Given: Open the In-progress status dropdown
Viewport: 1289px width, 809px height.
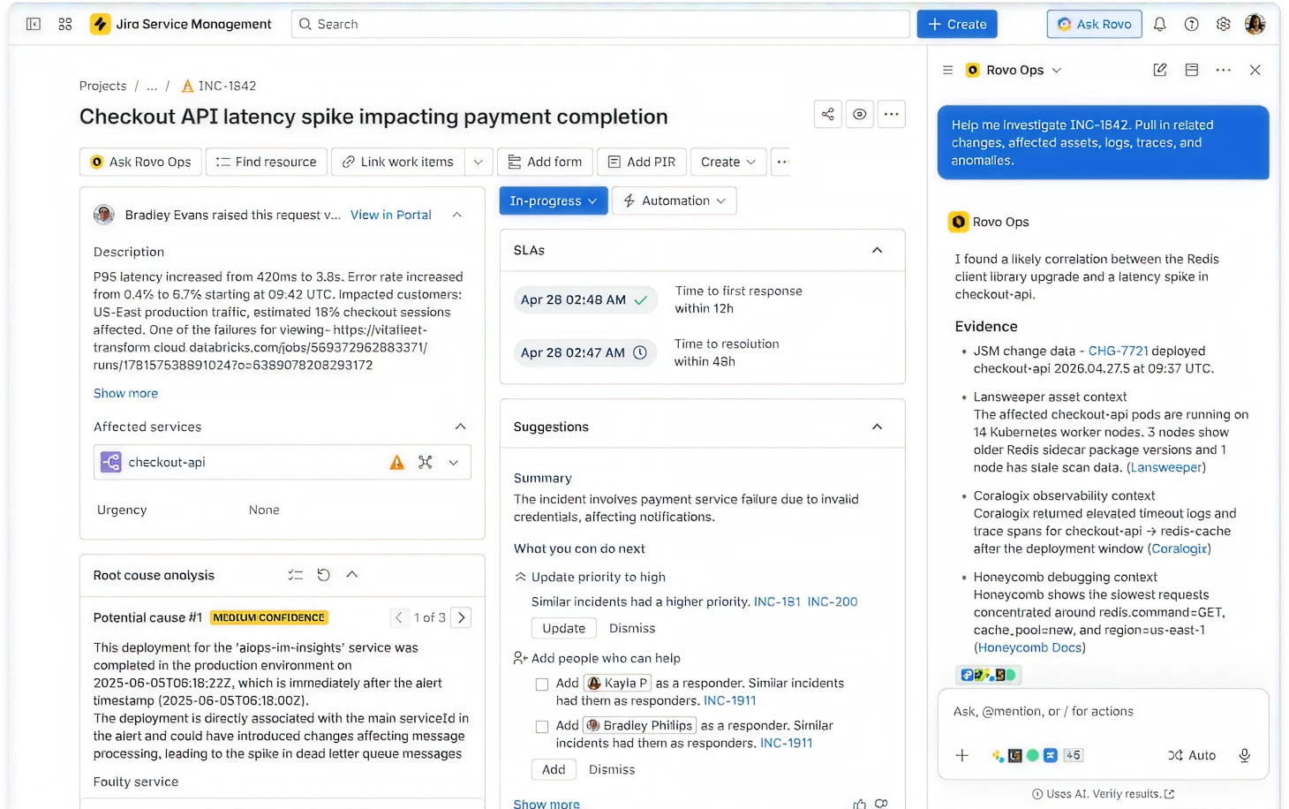Looking at the screenshot, I should point(554,200).
